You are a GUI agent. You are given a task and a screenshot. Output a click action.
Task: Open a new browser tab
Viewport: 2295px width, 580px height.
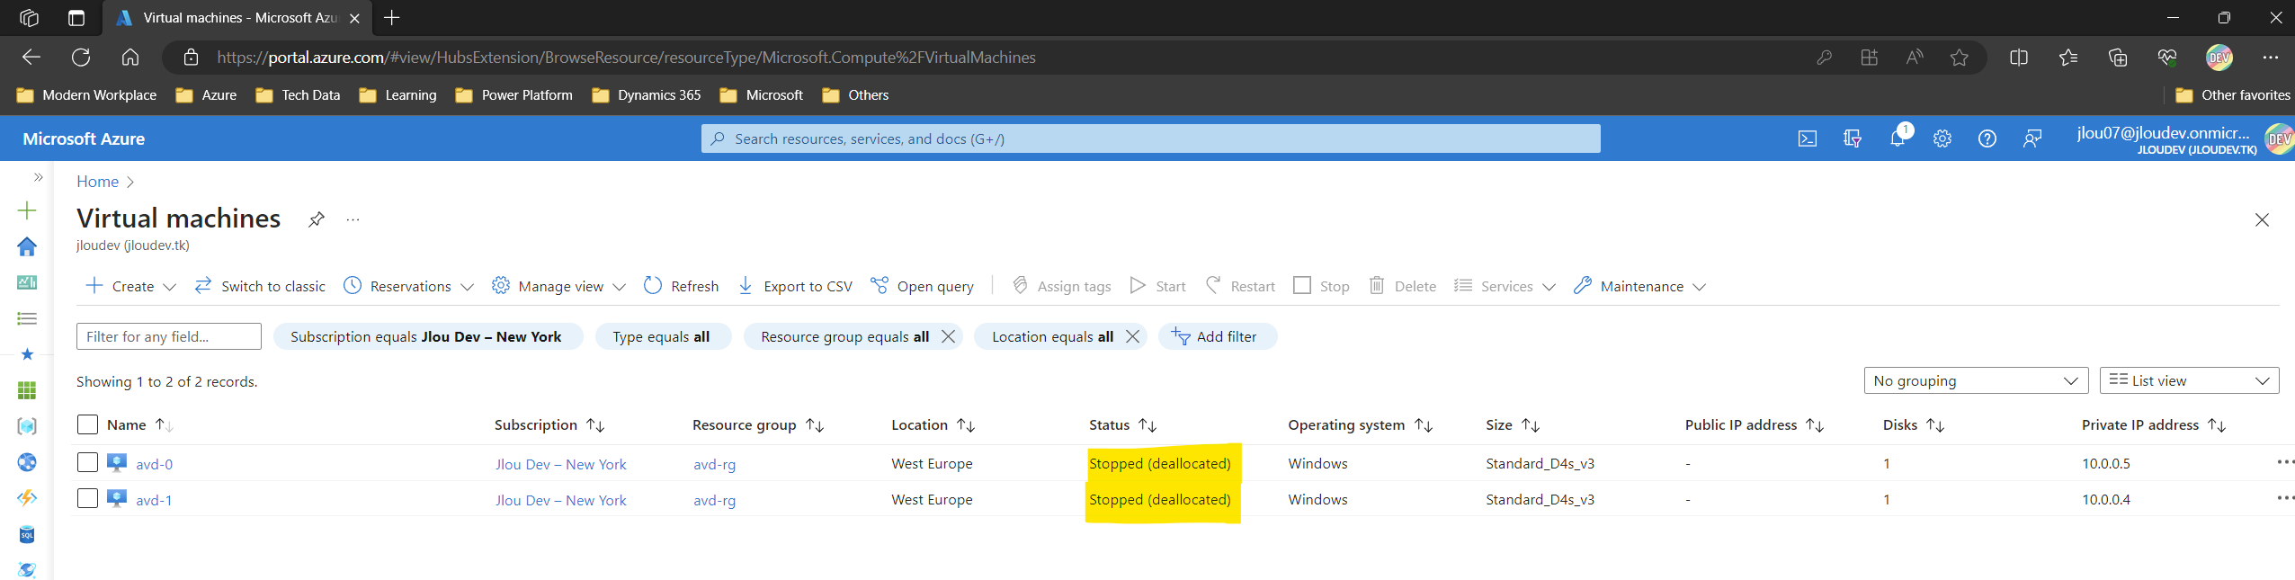coord(392,18)
